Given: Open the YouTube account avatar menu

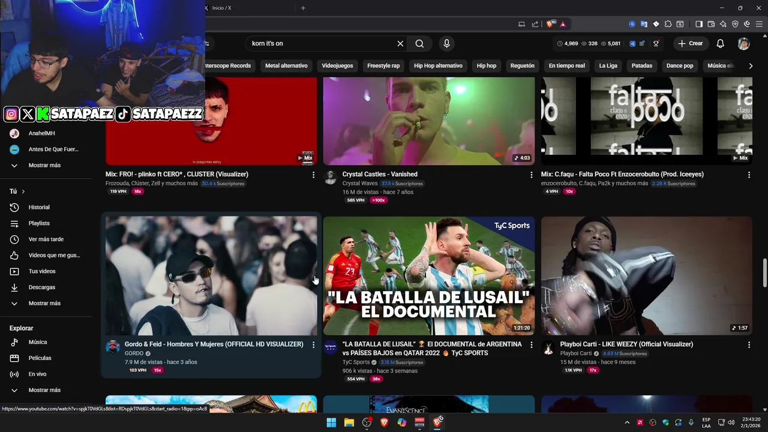Looking at the screenshot, I should tap(744, 43).
